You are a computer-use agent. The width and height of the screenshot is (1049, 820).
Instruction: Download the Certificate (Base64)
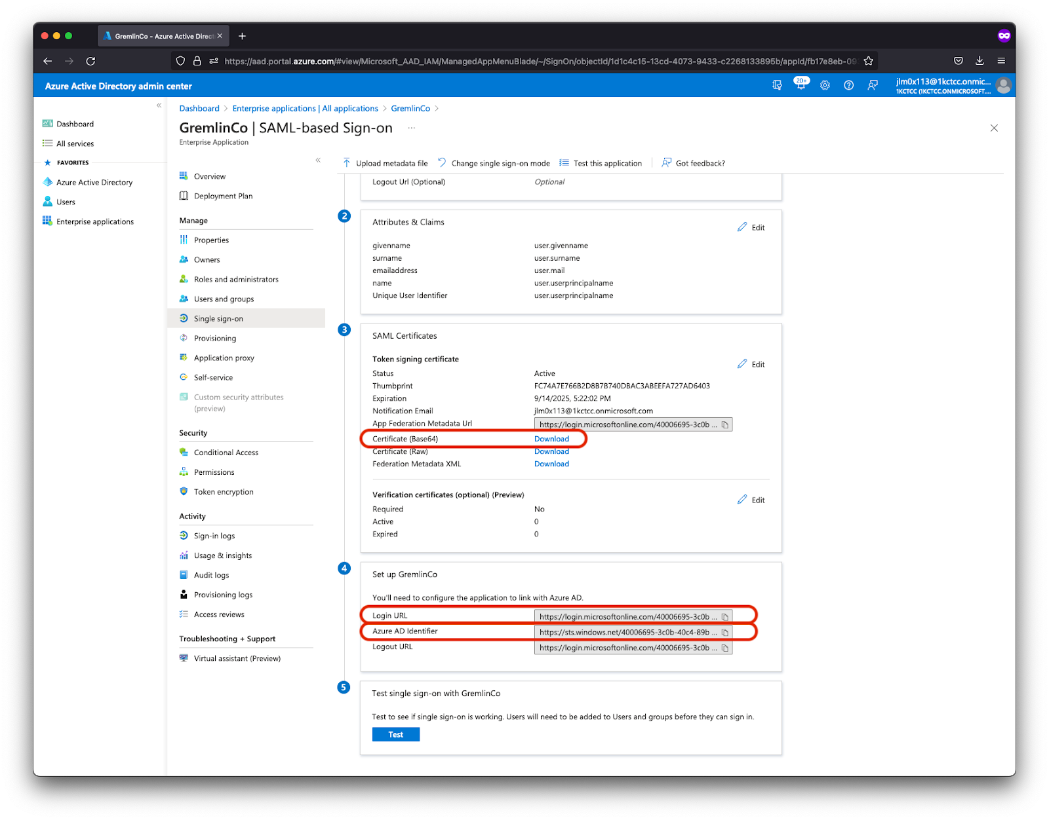pos(551,439)
